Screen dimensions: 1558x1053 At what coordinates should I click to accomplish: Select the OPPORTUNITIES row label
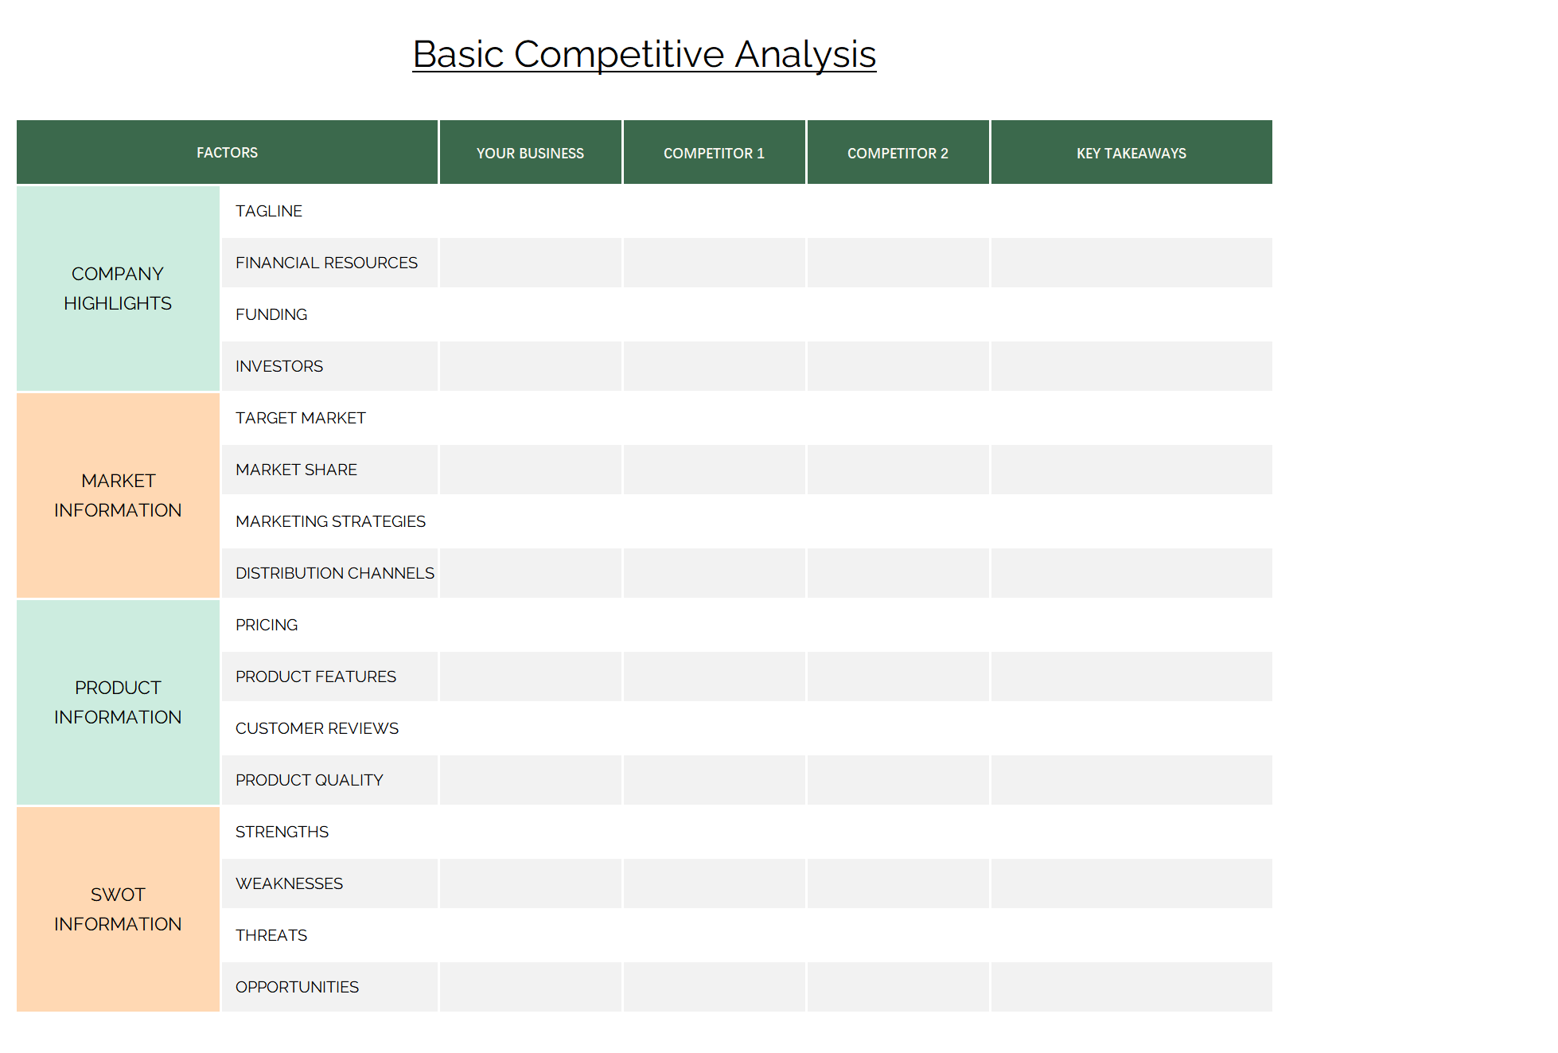297,987
